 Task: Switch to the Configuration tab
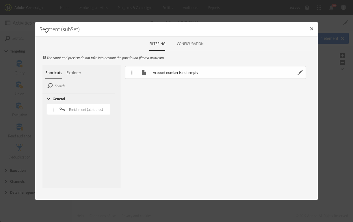pyautogui.click(x=190, y=44)
